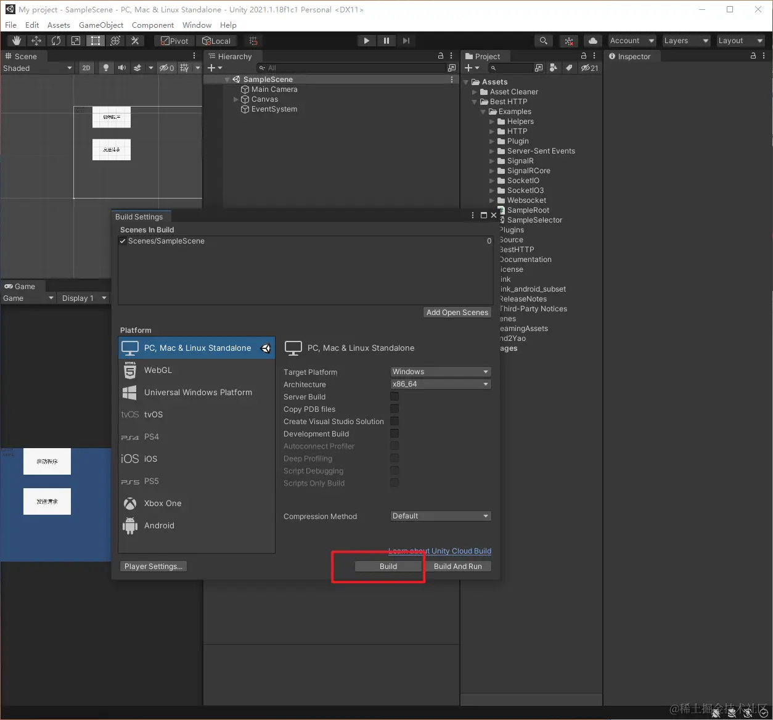Open the custom editor tools icon
773x720 pixels.
coord(135,41)
